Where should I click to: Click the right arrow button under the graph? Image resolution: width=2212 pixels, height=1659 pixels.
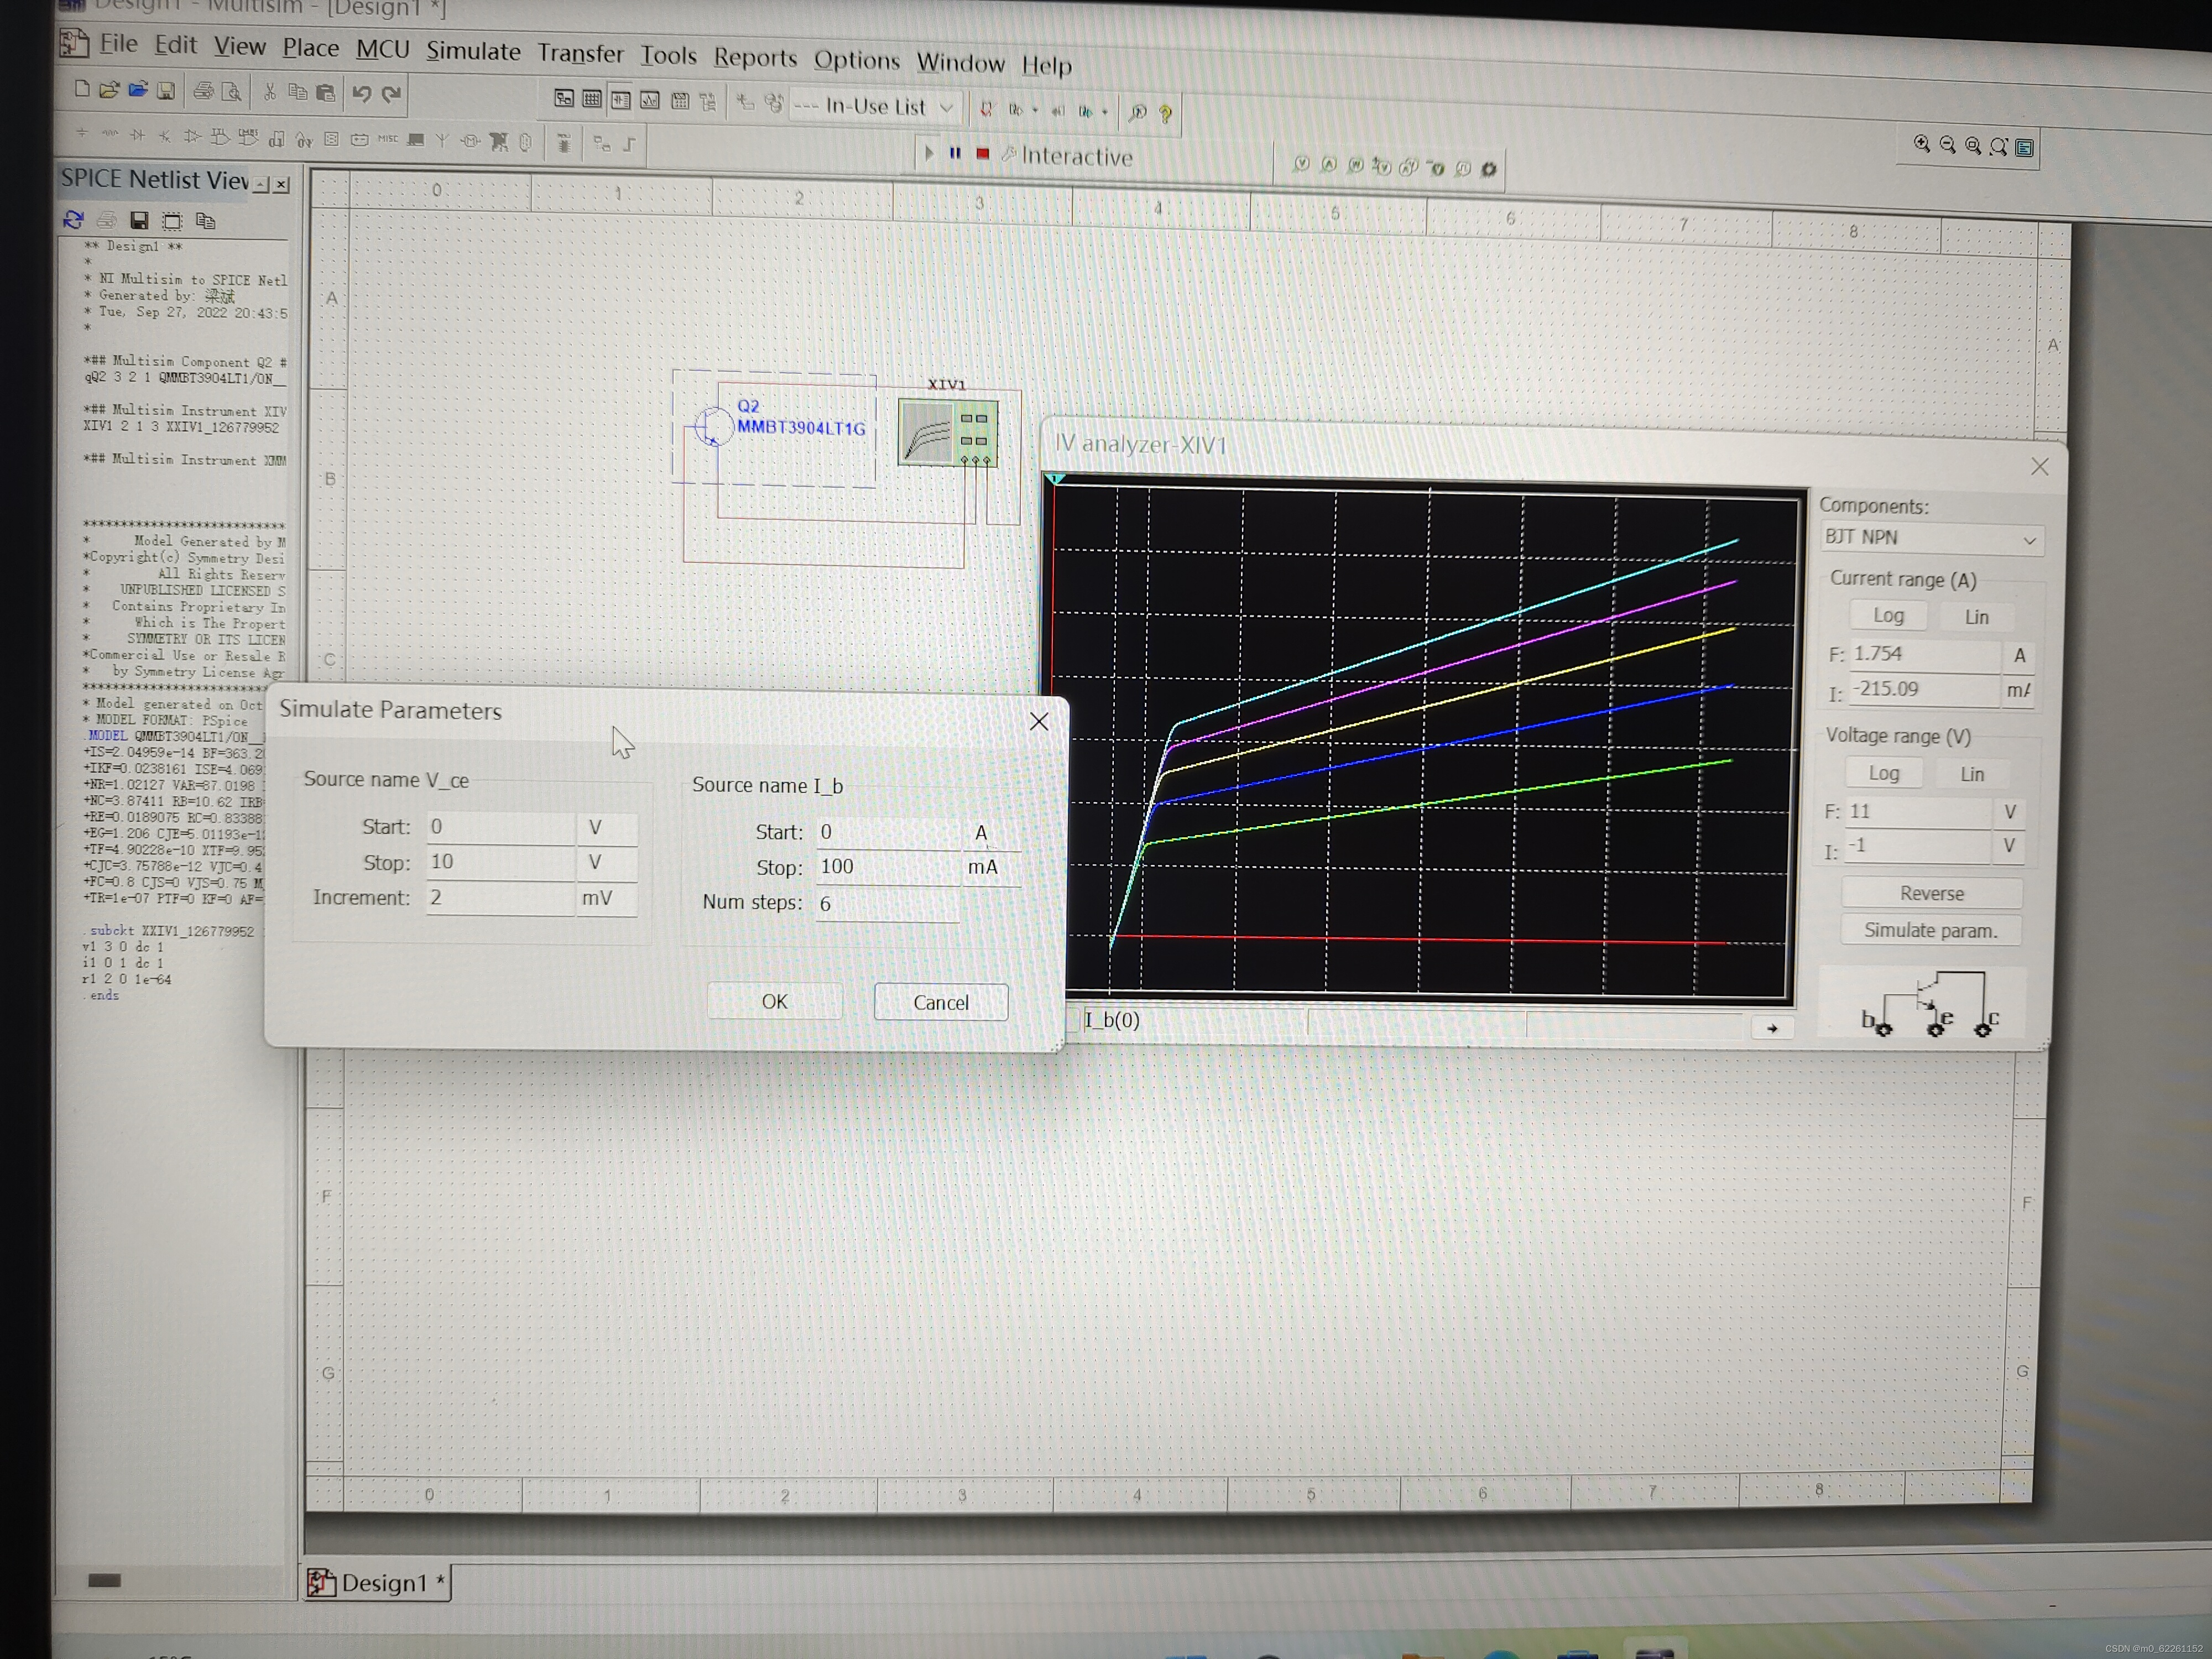coord(1772,1028)
